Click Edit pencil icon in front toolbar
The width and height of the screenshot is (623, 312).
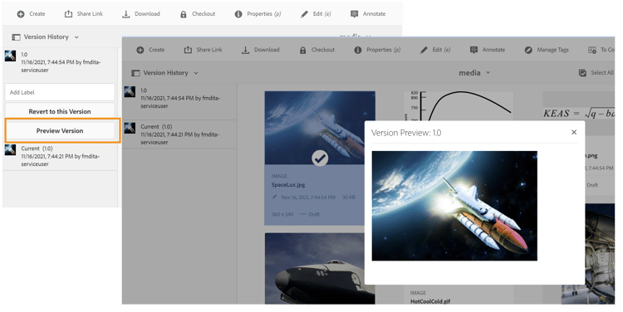tap(424, 50)
